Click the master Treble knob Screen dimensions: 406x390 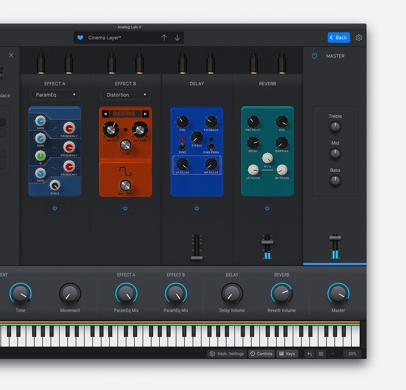[x=335, y=127]
